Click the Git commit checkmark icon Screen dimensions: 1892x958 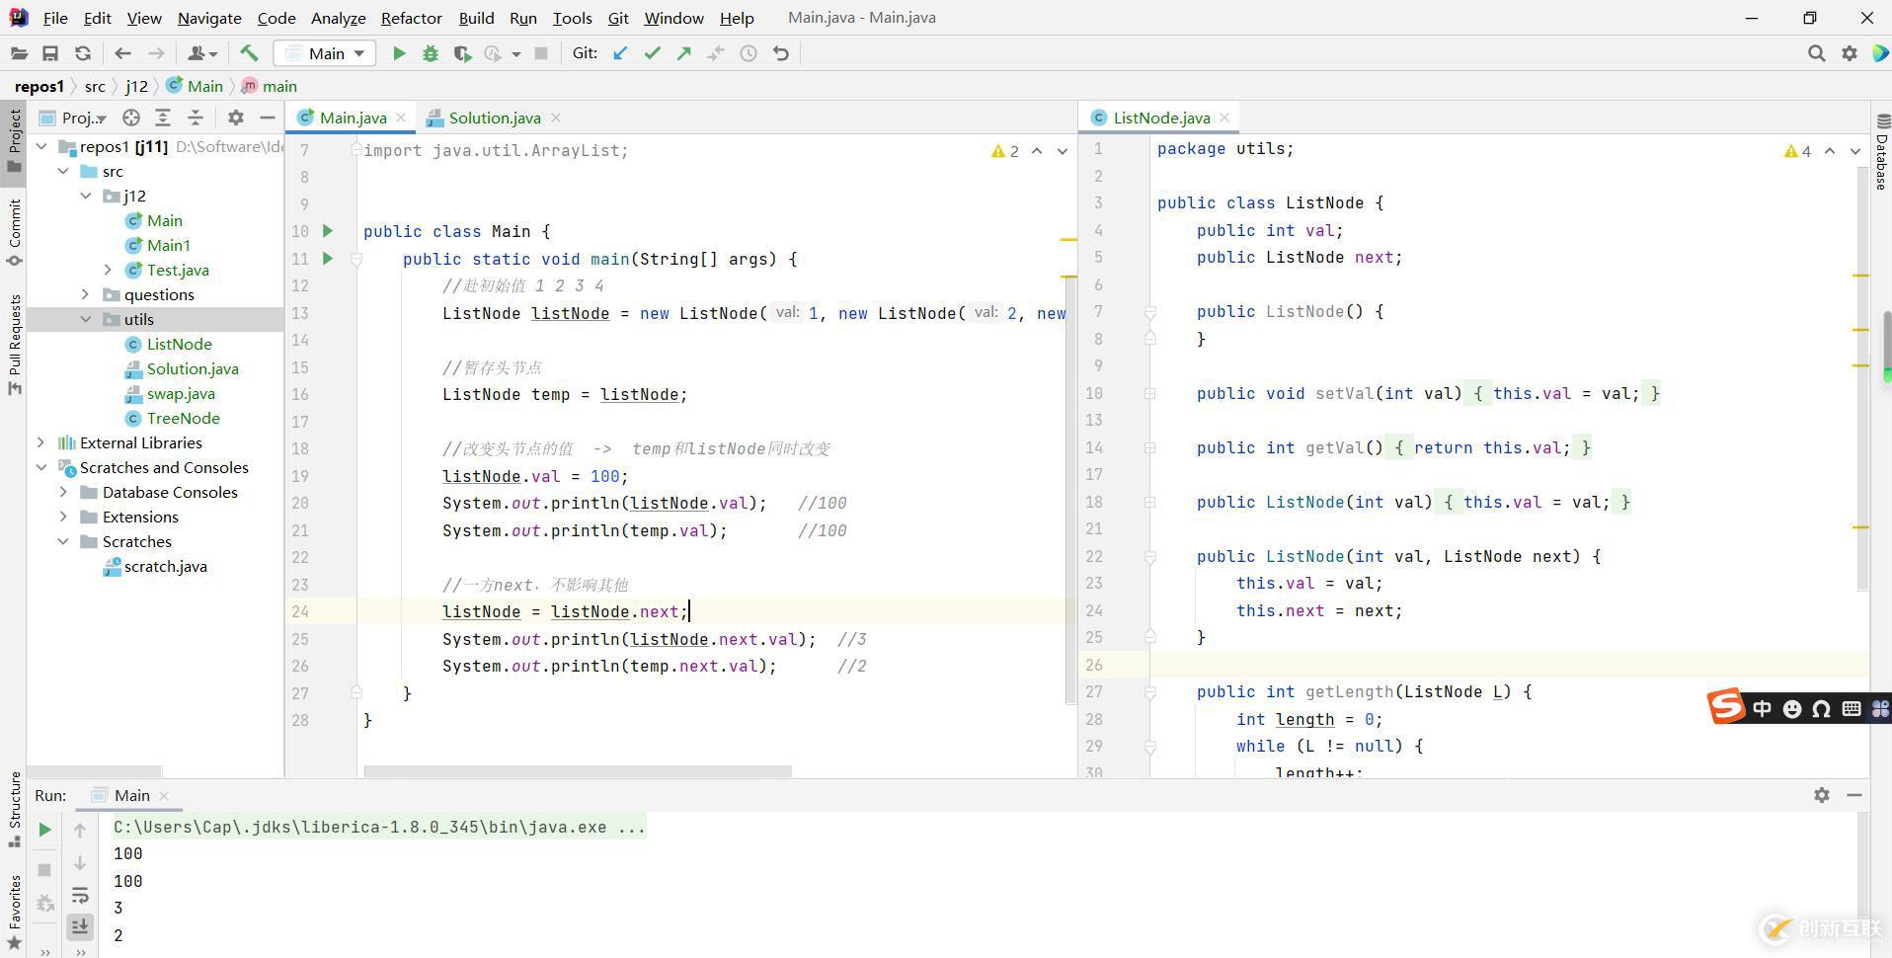point(652,53)
